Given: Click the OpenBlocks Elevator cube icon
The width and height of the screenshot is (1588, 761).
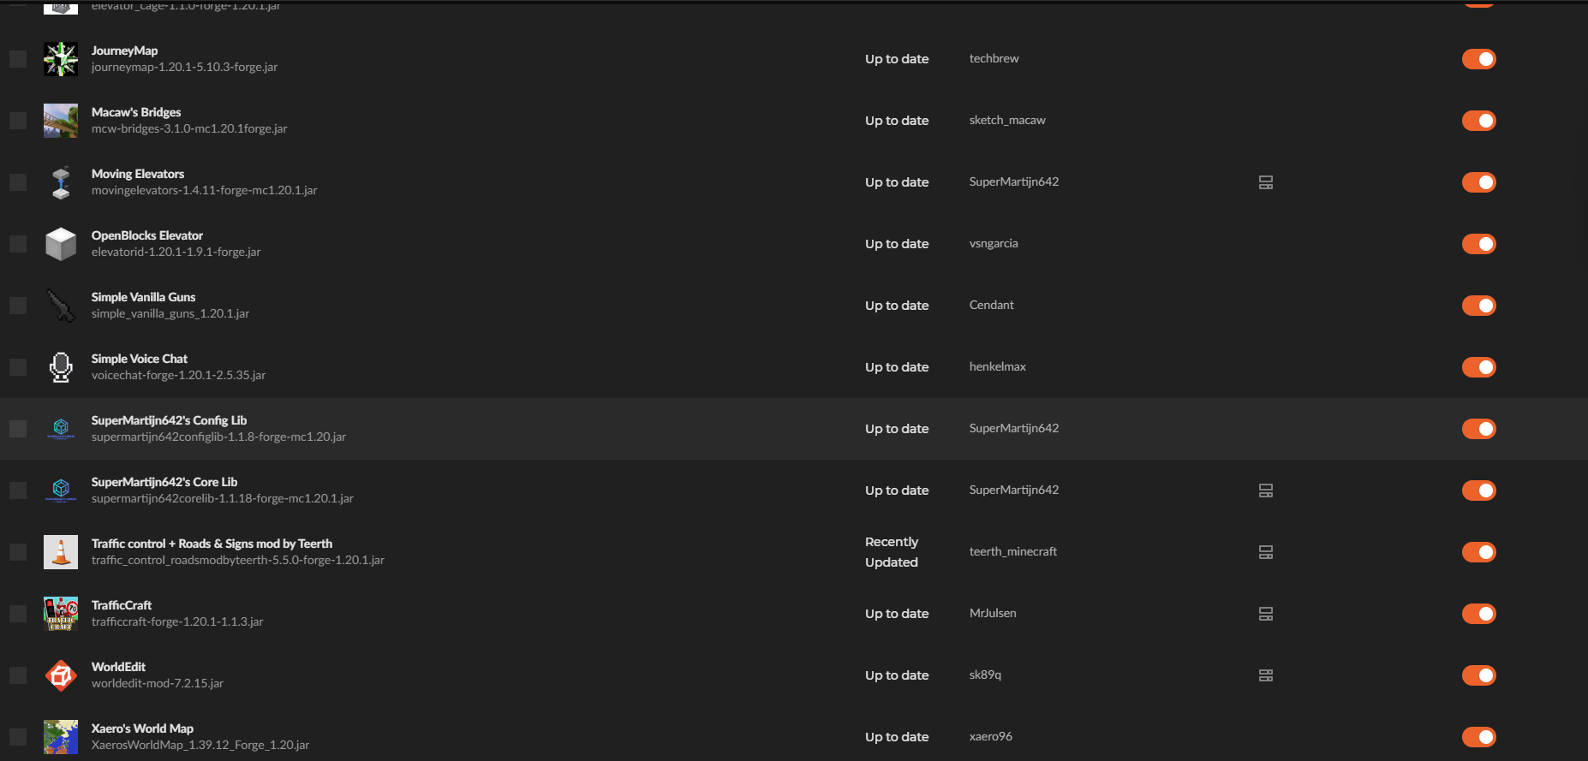Looking at the screenshot, I should tap(61, 244).
